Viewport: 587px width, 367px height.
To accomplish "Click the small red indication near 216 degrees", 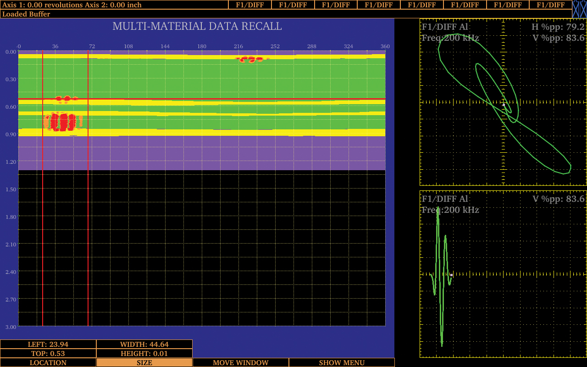I will coord(251,59).
